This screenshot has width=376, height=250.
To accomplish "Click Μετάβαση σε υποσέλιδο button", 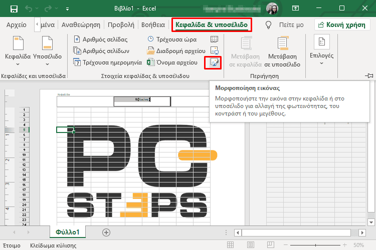I will [x=282, y=51].
